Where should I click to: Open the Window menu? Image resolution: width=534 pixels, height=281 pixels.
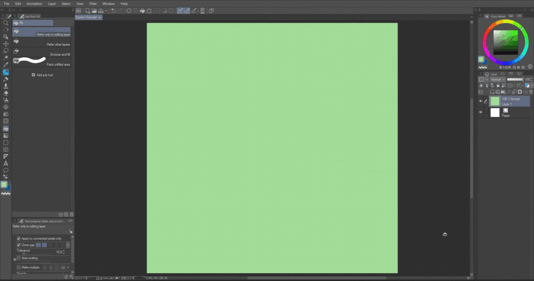[x=108, y=4]
